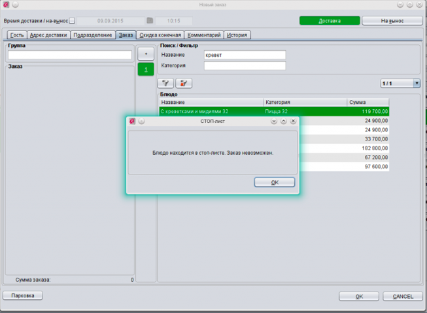
Task: Sort by Название column header
Action: click(211, 102)
